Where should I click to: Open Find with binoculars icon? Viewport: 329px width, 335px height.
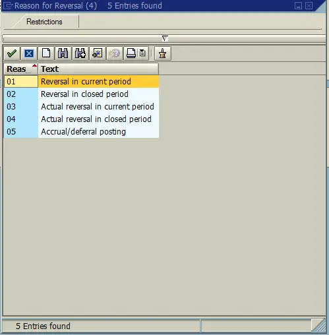[x=63, y=53]
